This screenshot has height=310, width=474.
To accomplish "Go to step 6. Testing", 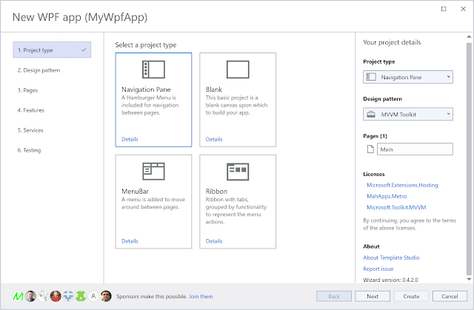I will pos(52,150).
